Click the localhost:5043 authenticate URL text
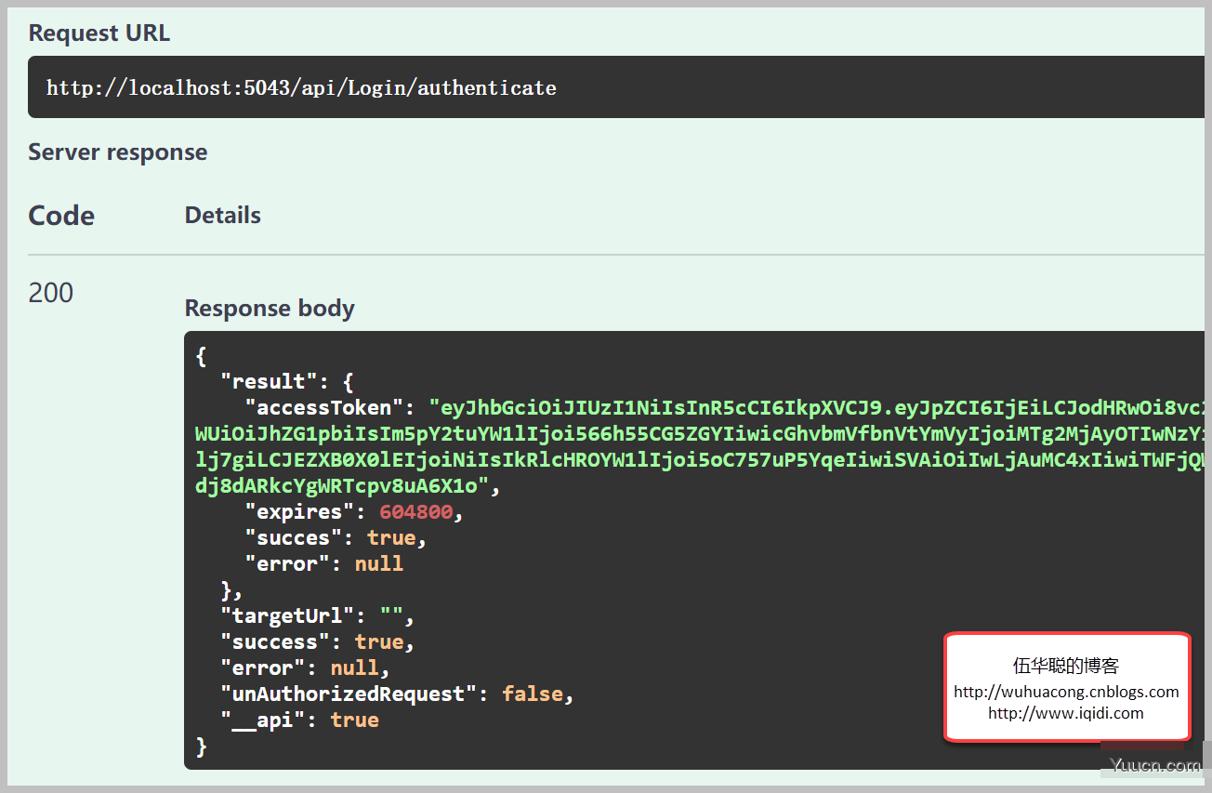 [x=302, y=88]
